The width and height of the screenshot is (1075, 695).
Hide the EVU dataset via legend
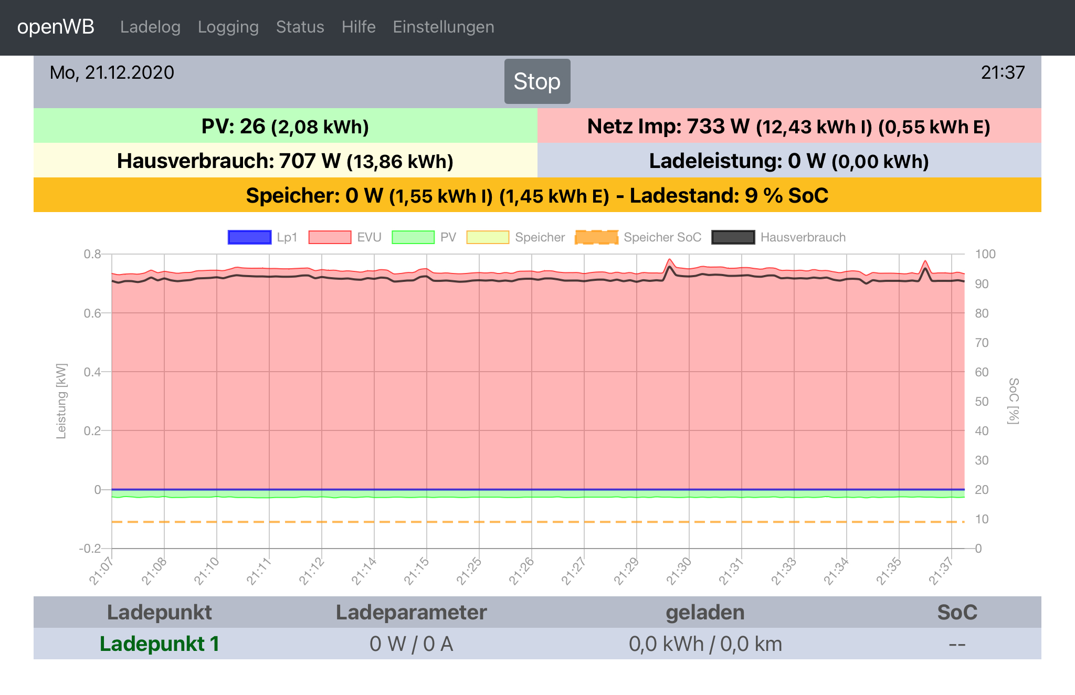pos(330,237)
